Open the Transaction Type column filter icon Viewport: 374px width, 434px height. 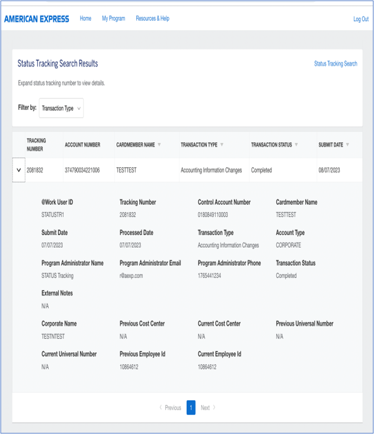coord(222,145)
